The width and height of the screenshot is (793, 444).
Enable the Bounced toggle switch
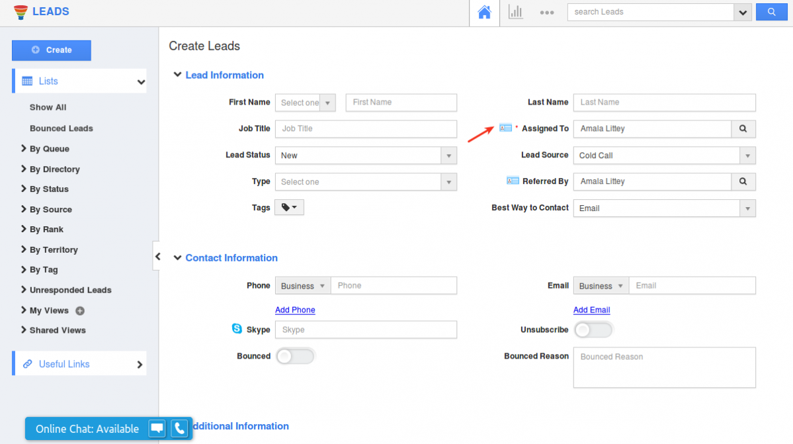295,356
